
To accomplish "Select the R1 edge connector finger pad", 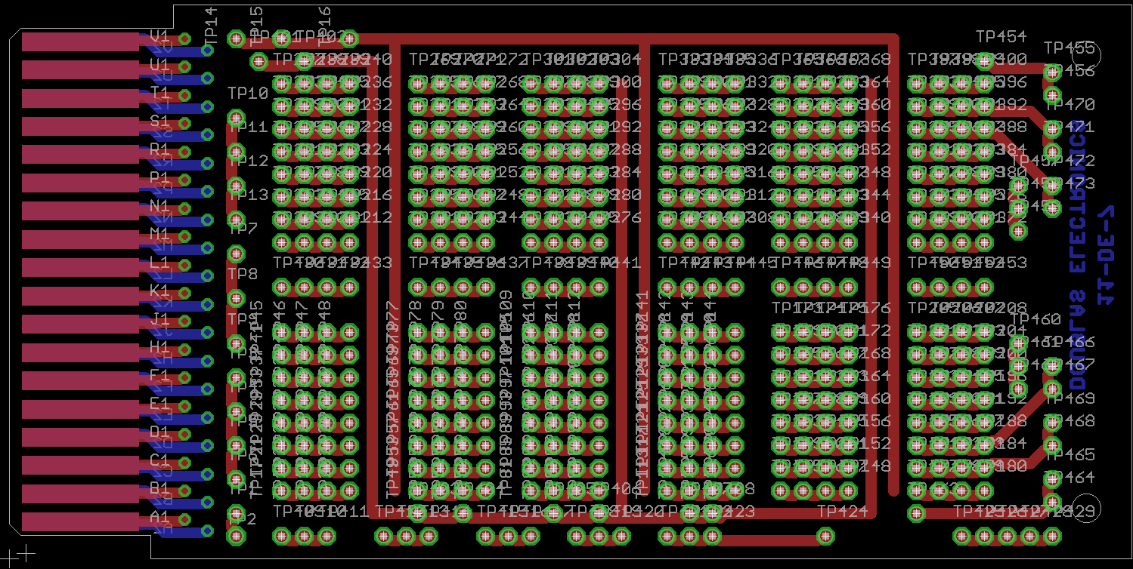I will [x=81, y=155].
